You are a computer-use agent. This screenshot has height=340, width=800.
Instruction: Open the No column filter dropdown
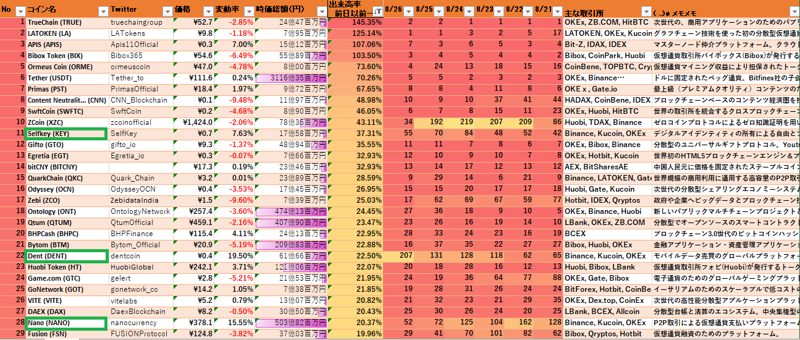[20, 11]
